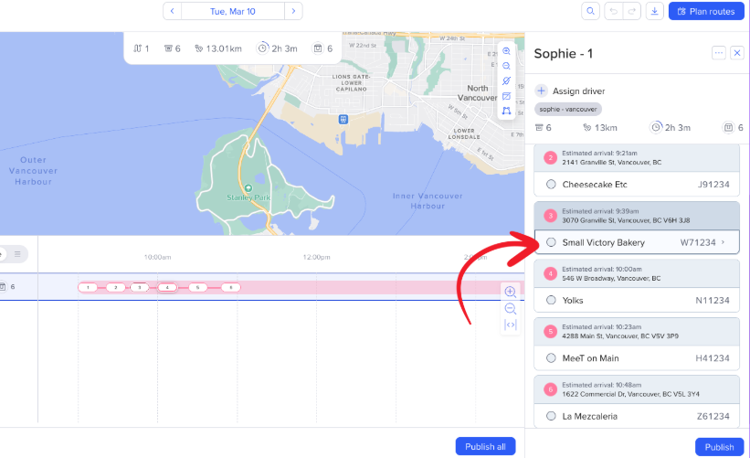Fit the timeline to width
Screen dimensions: 750x458
pyautogui.click(x=511, y=325)
